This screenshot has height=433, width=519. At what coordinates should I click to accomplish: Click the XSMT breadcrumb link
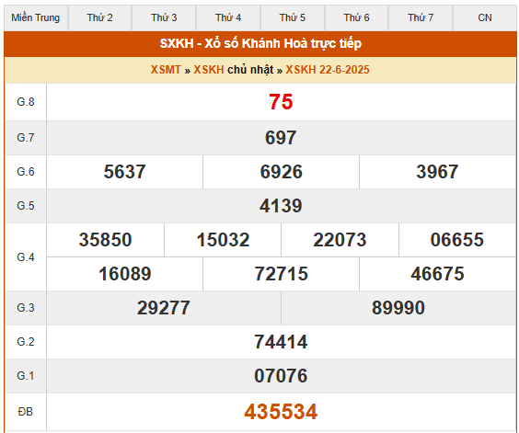pyautogui.click(x=166, y=70)
